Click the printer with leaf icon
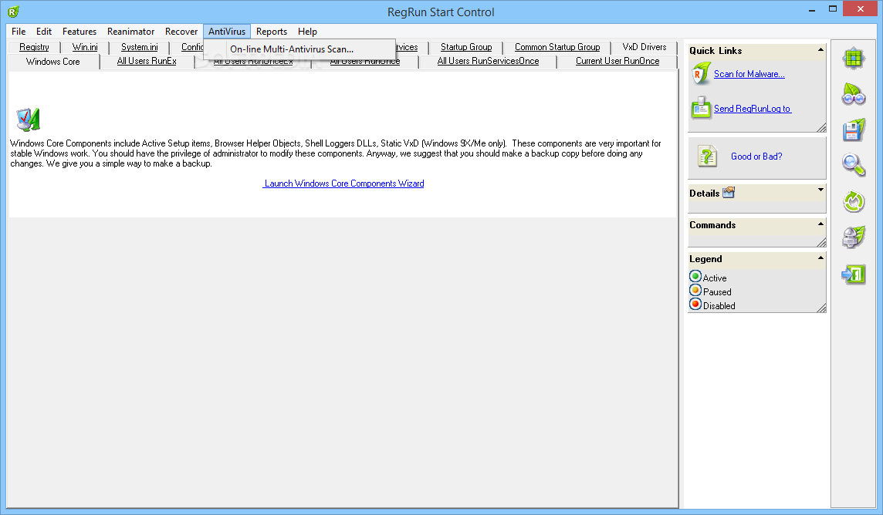The width and height of the screenshot is (883, 515). tap(854, 237)
